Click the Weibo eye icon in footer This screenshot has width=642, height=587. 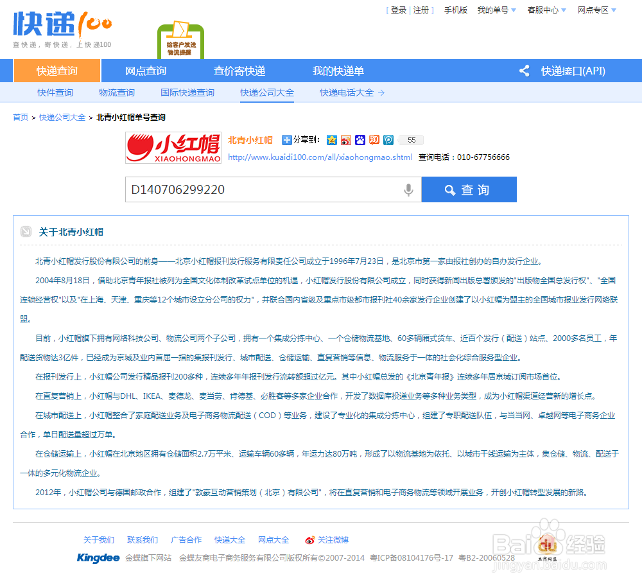click(x=310, y=540)
